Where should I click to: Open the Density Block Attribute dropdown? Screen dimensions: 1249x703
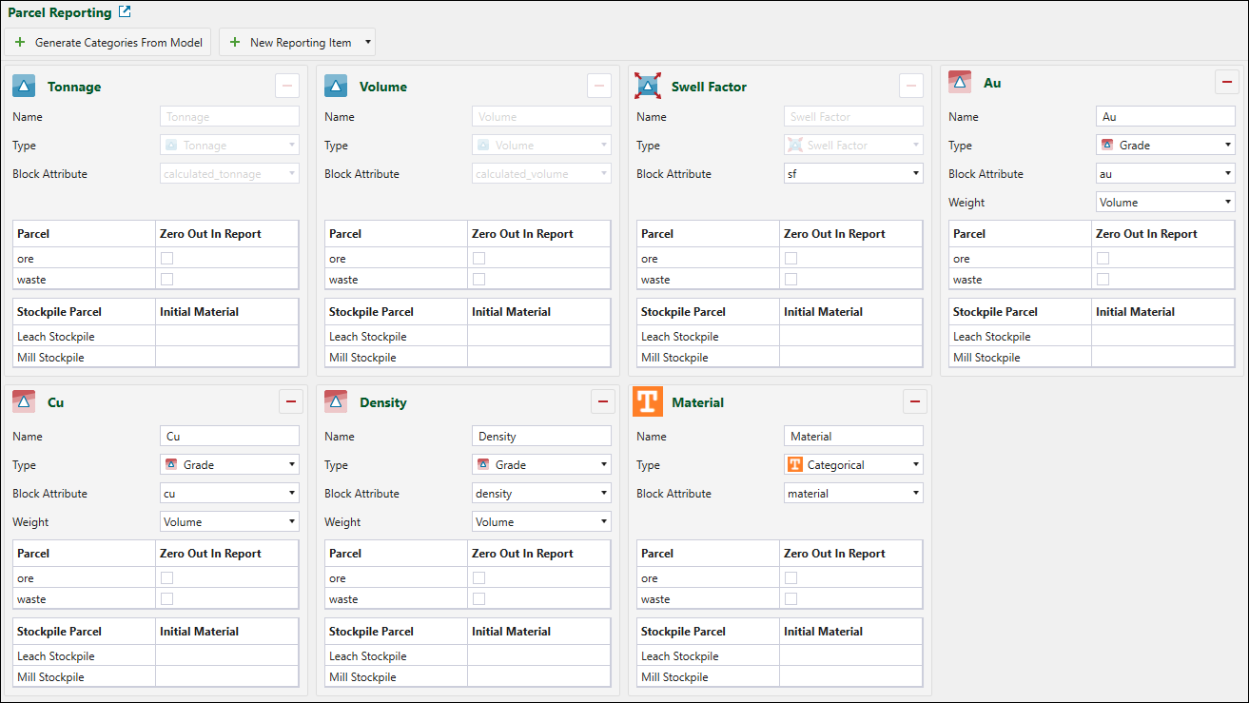[541, 493]
